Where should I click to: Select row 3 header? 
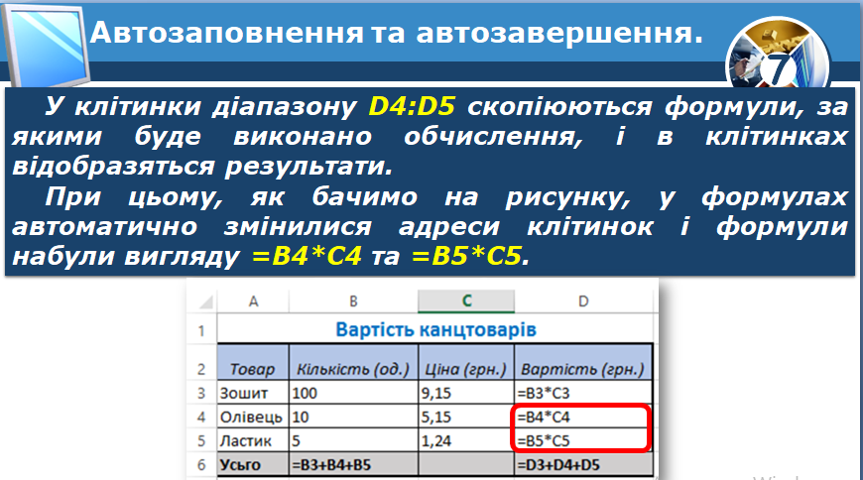point(202,393)
